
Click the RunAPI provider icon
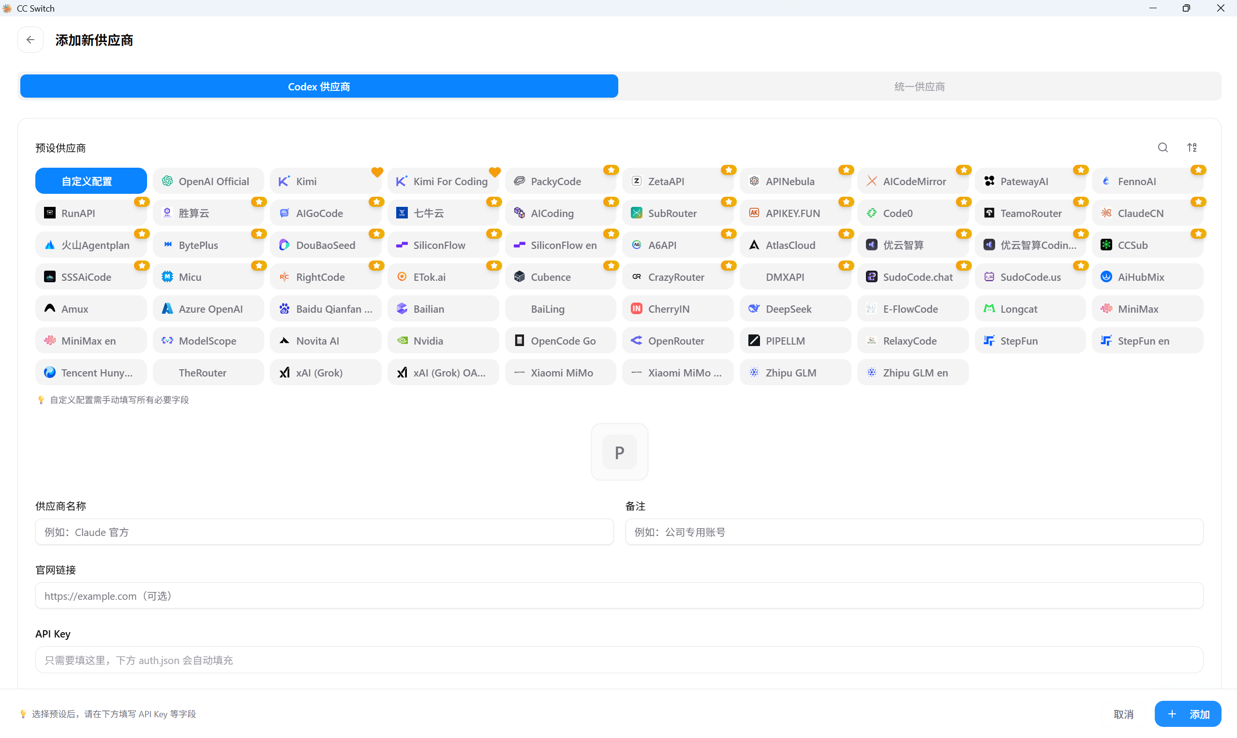(x=50, y=213)
